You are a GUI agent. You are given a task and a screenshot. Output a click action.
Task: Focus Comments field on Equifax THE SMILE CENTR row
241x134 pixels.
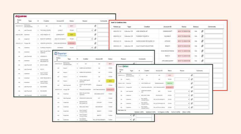pyautogui.click(x=103, y=30)
